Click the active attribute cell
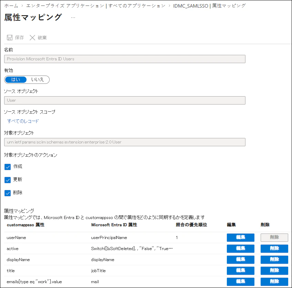The height and width of the screenshot is (288, 292). coord(12,249)
